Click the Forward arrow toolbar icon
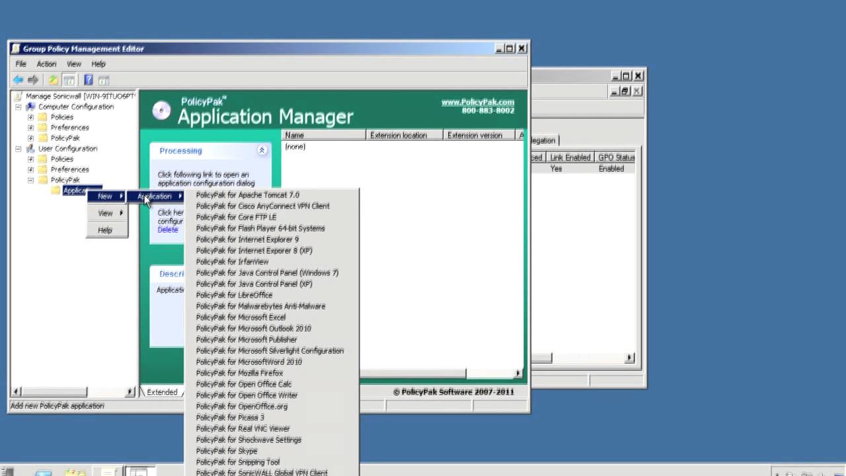This screenshot has height=476, width=846. 32,80
